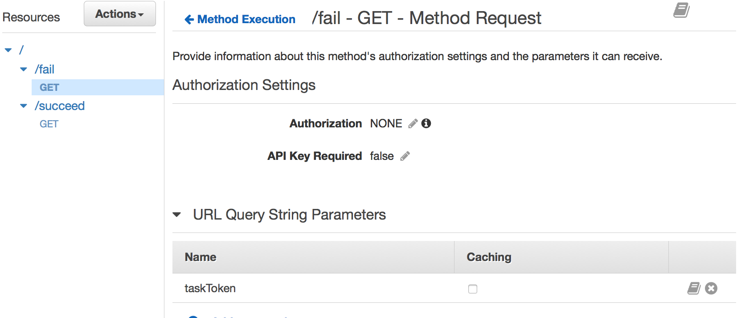Viewport: 737px width, 318px height.
Task: Edit API Key Required pencil icon
Action: [405, 156]
